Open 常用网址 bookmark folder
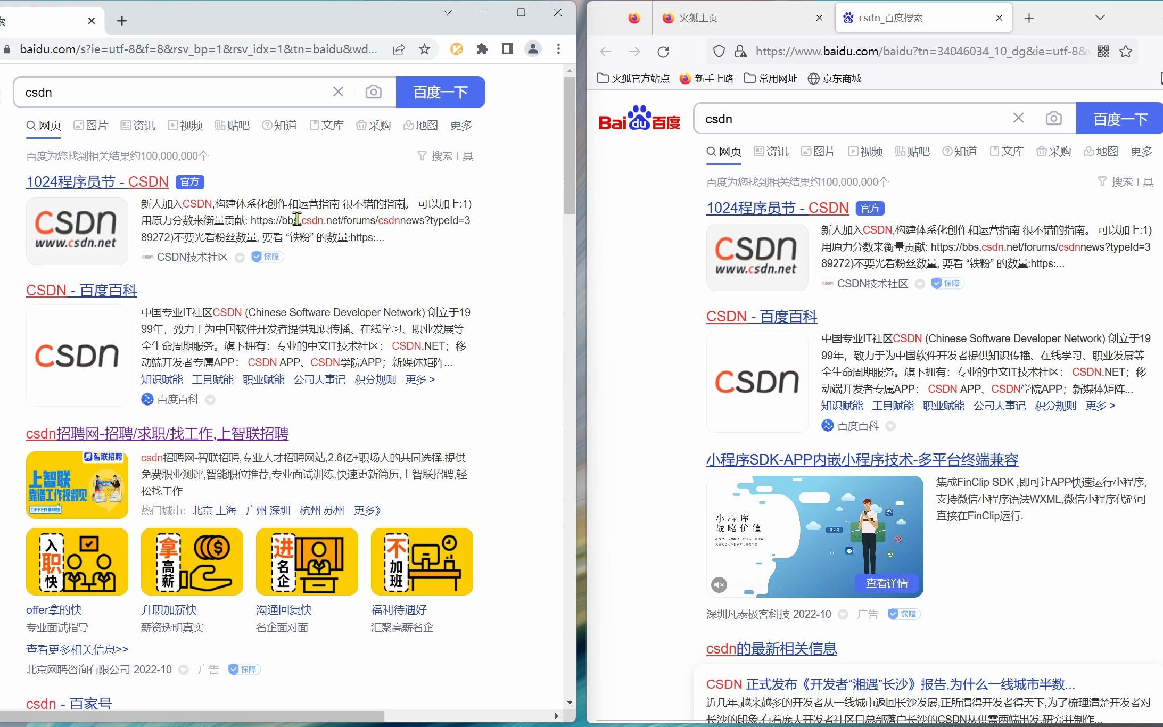The width and height of the screenshot is (1163, 727). (x=770, y=79)
